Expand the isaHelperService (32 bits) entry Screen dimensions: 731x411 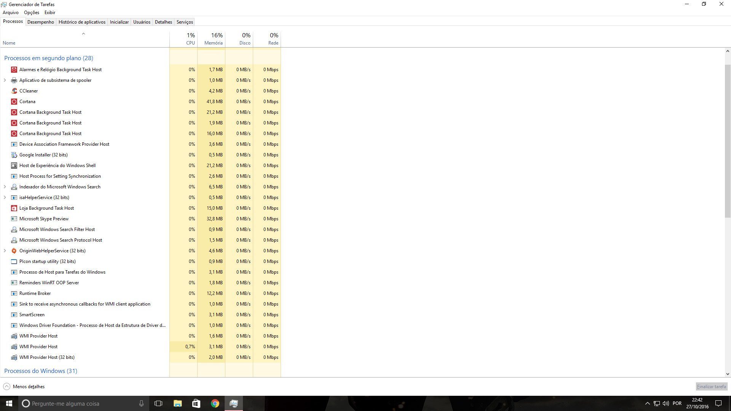click(5, 198)
